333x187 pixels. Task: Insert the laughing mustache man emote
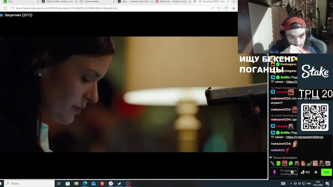[x=285, y=163]
